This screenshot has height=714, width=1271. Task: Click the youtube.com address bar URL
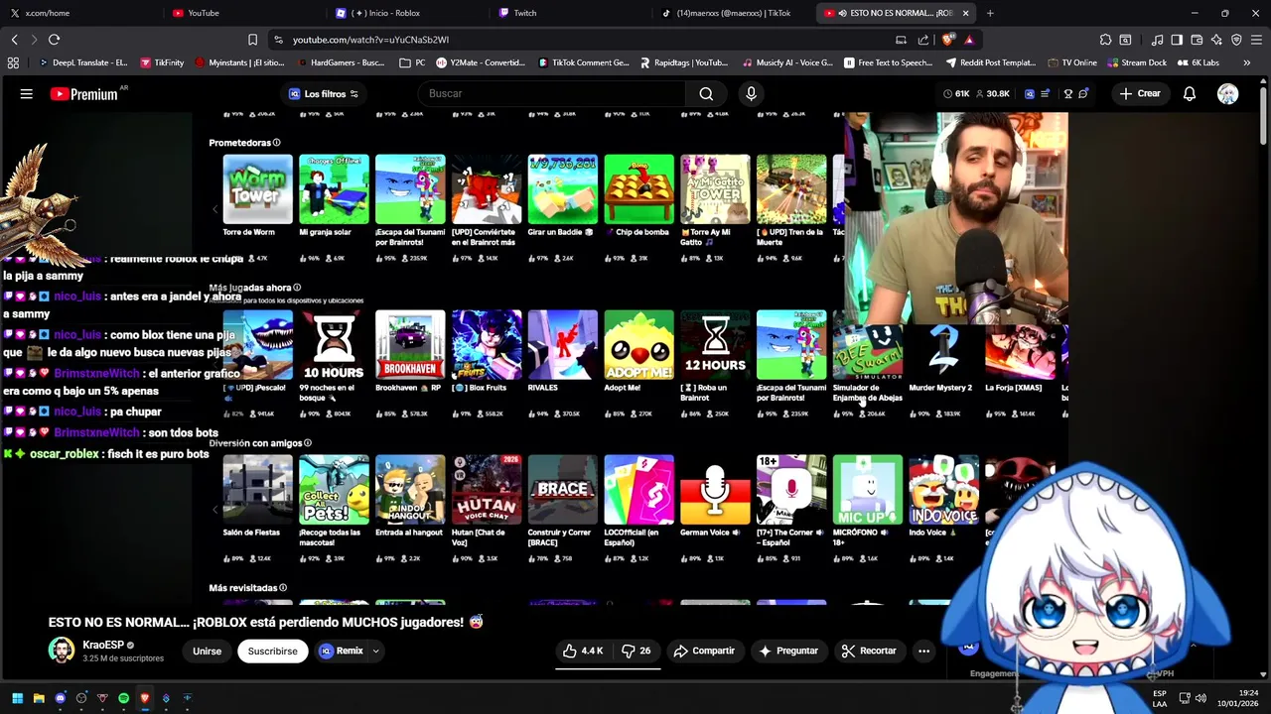click(370, 40)
